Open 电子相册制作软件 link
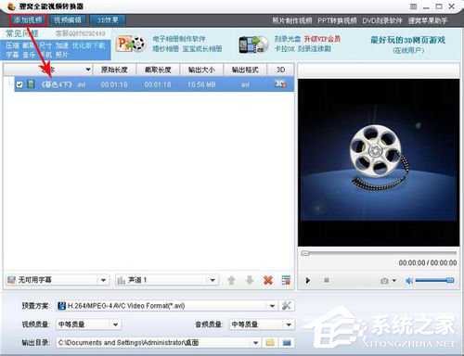The height and width of the screenshot is (356, 464). (x=179, y=39)
